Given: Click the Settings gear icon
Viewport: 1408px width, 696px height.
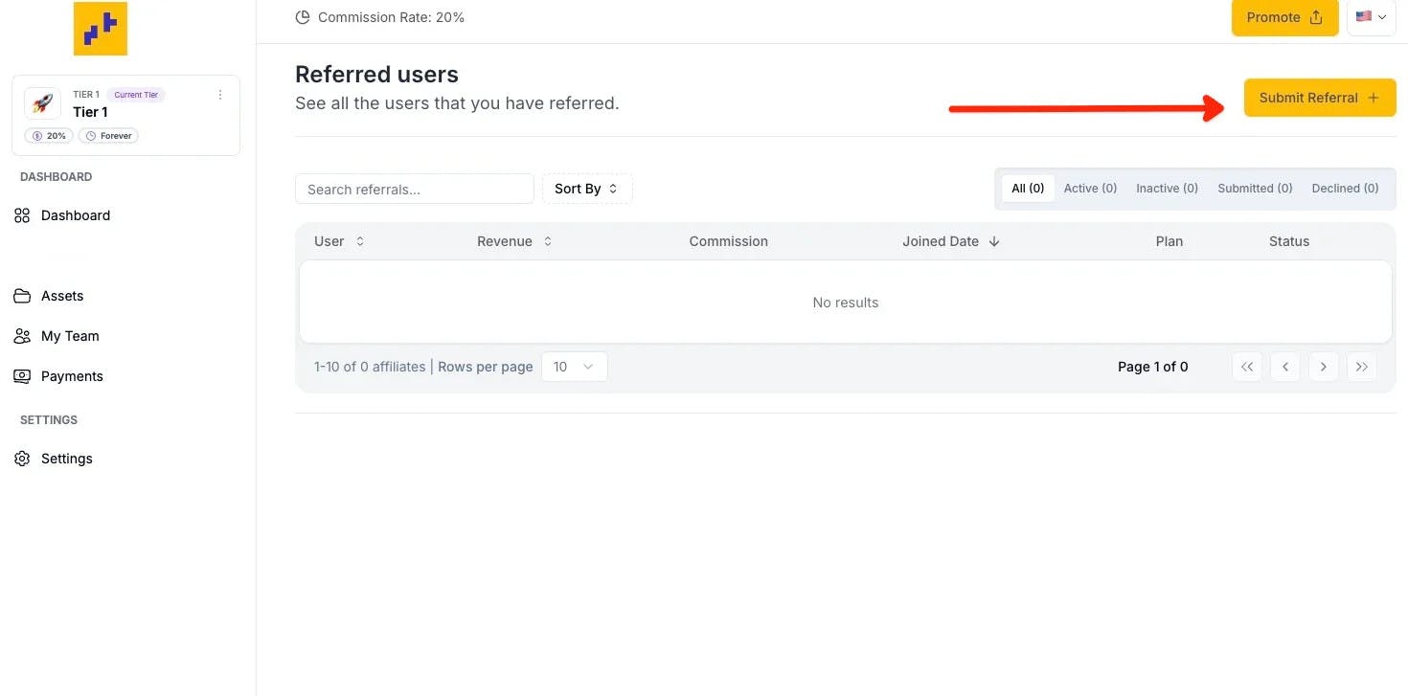Looking at the screenshot, I should [x=22, y=459].
